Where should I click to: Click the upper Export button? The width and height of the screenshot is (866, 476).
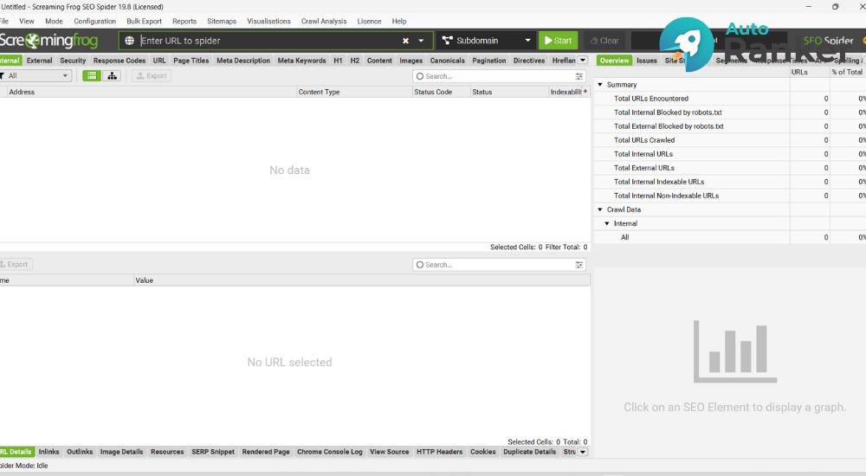(152, 75)
